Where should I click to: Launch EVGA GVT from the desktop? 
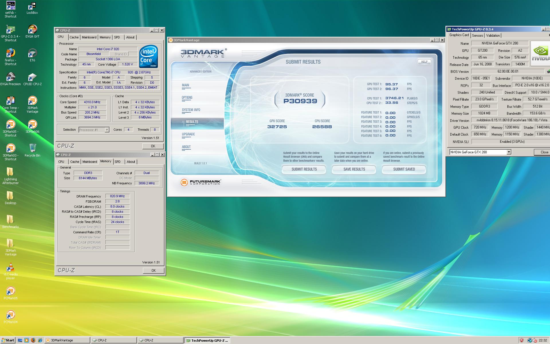(32, 32)
